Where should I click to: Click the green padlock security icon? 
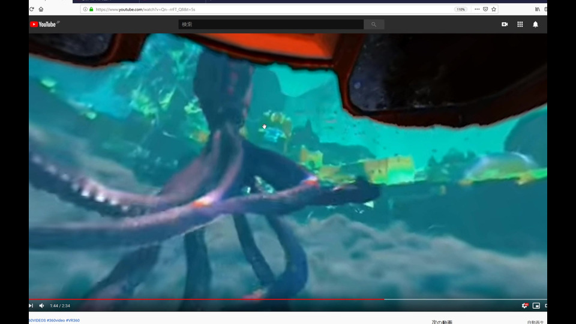tap(91, 9)
